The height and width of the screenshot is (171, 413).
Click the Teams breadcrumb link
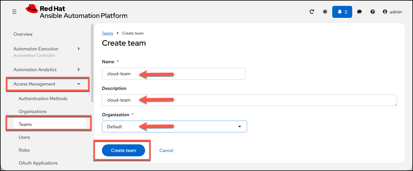click(x=108, y=33)
